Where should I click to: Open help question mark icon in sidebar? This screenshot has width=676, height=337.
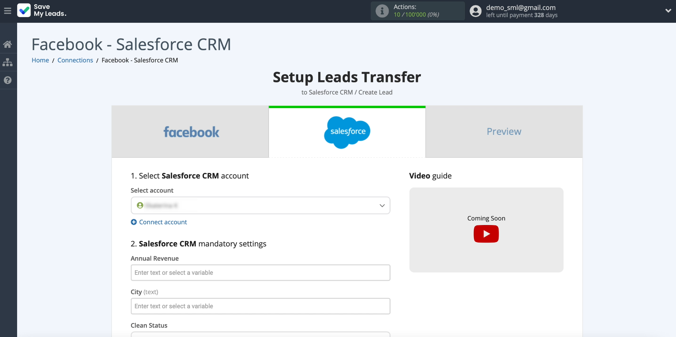pyautogui.click(x=7, y=80)
